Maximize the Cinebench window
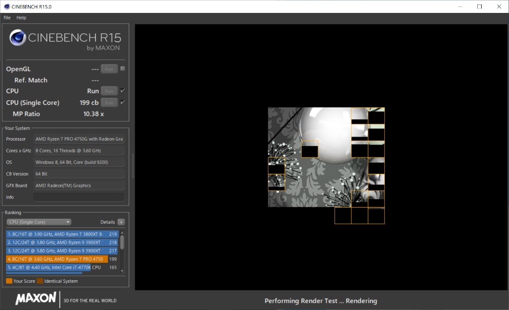This screenshot has width=509, height=310. 479,6
